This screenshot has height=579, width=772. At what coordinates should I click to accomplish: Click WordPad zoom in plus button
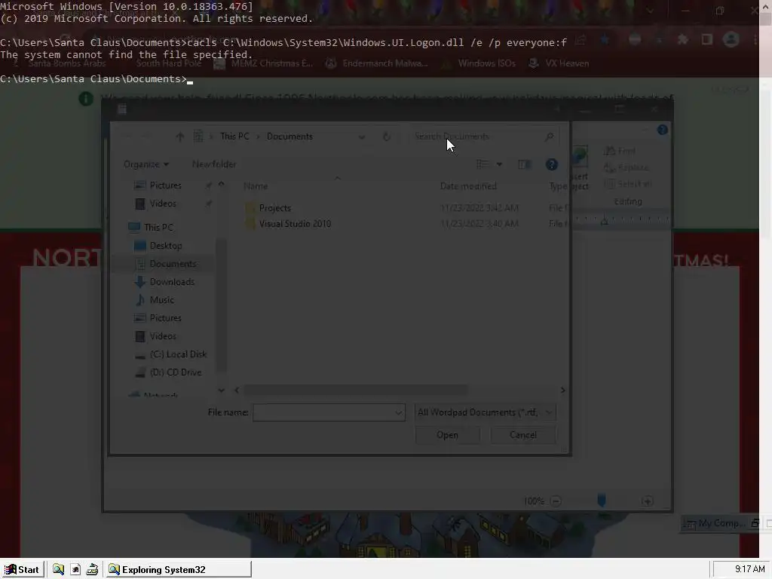[648, 501]
